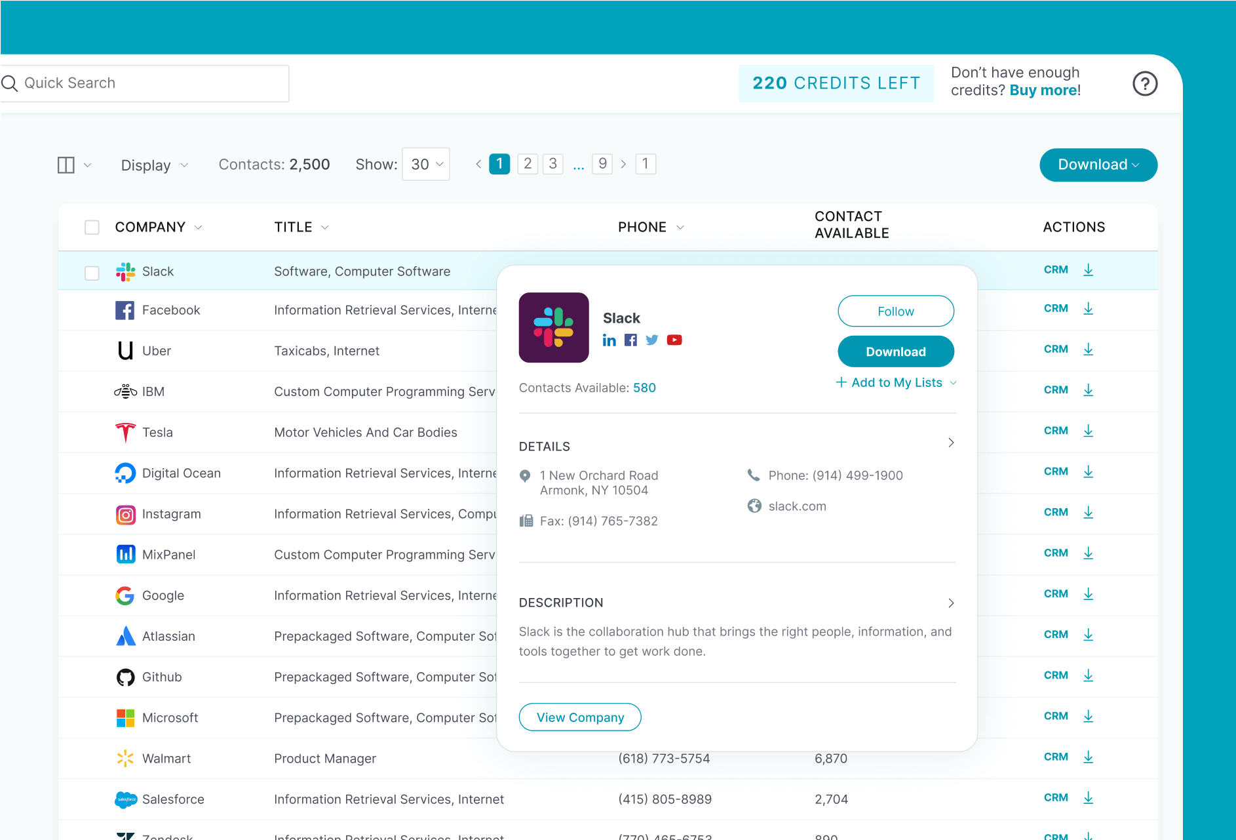The image size is (1236, 840).
Task: Open Slack's LinkedIn profile icon
Action: 609,340
